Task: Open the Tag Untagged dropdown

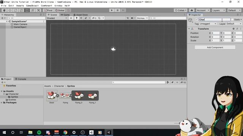Action: point(208,24)
